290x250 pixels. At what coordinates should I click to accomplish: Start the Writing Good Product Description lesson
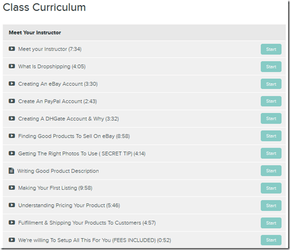click(x=271, y=171)
